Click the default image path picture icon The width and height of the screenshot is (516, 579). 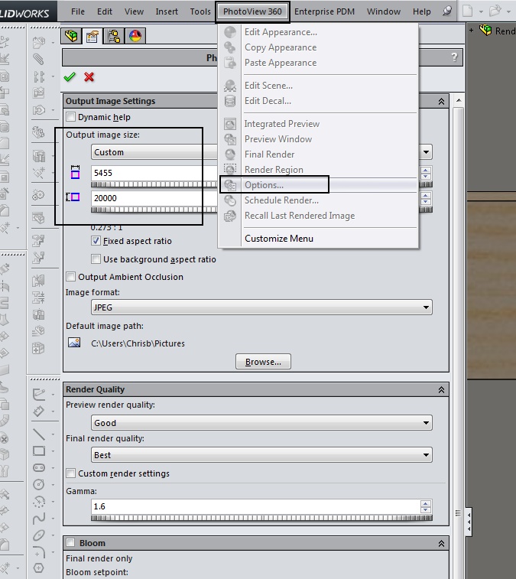pos(74,343)
